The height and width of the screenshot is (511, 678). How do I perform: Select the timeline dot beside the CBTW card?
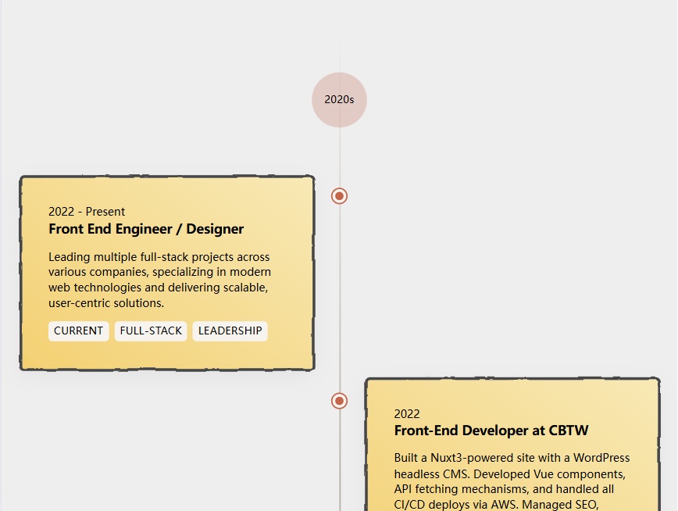click(339, 401)
